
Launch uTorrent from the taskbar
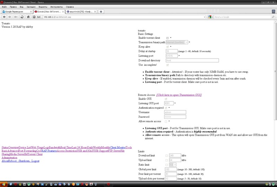point(29,184)
